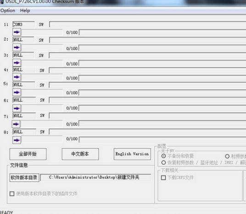Click the arrow start icon for port 8
Viewport: 246px width, 214px height.
point(17,140)
